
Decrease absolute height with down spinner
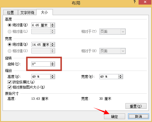point(53,26)
